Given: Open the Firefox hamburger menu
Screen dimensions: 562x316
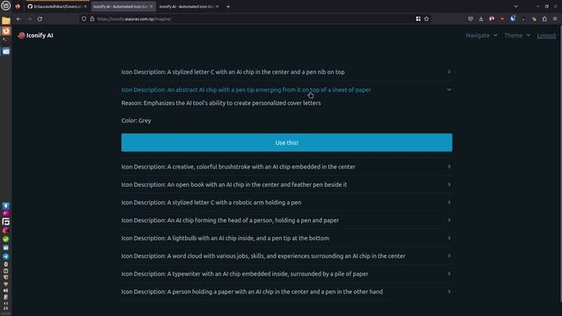Looking at the screenshot, I should tap(555, 19).
